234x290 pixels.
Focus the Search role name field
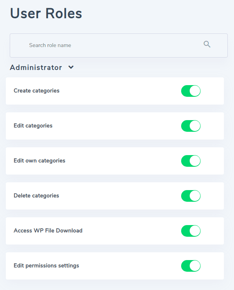[x=109, y=45]
